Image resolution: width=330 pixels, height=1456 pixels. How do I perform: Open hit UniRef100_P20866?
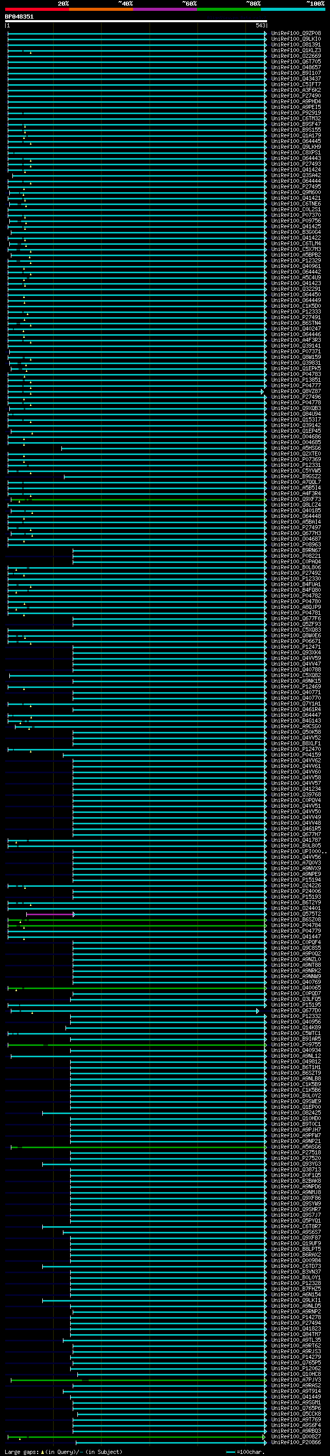pos(295,1443)
